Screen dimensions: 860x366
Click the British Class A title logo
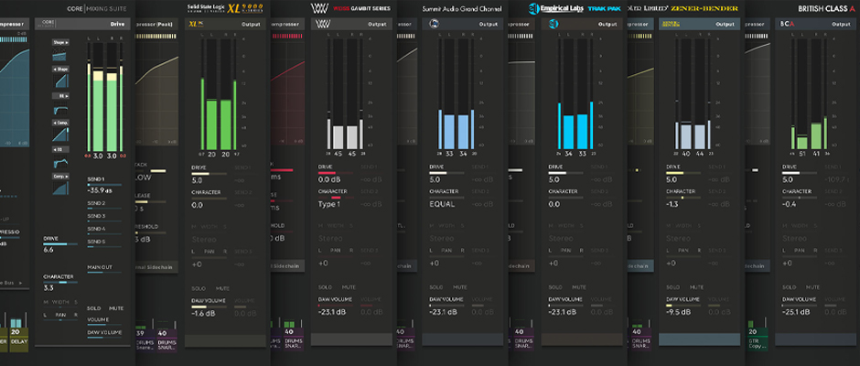828,8
